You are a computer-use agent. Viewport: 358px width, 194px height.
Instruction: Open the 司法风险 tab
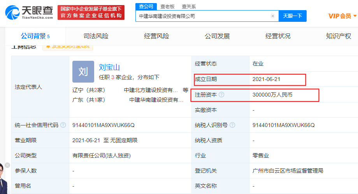pos(96,36)
